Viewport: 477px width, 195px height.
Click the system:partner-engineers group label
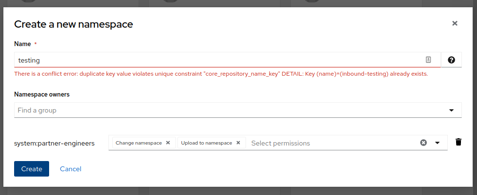54,143
